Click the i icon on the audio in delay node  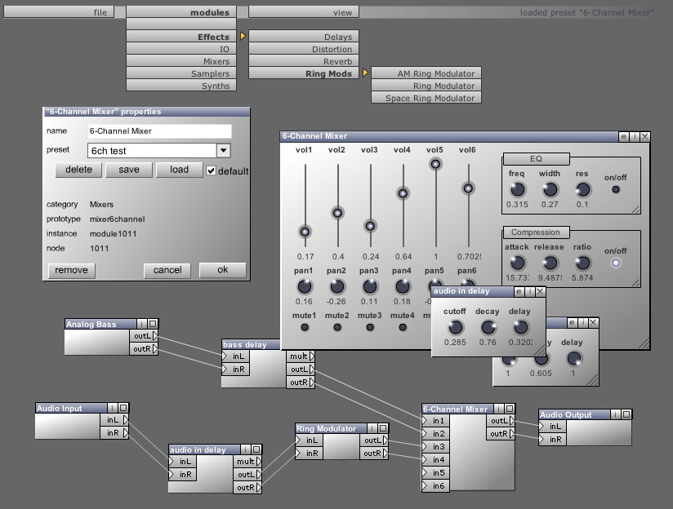246,449
